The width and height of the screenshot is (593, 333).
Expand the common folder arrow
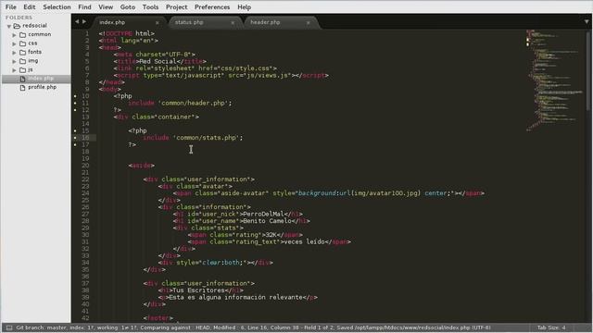click(x=15, y=35)
